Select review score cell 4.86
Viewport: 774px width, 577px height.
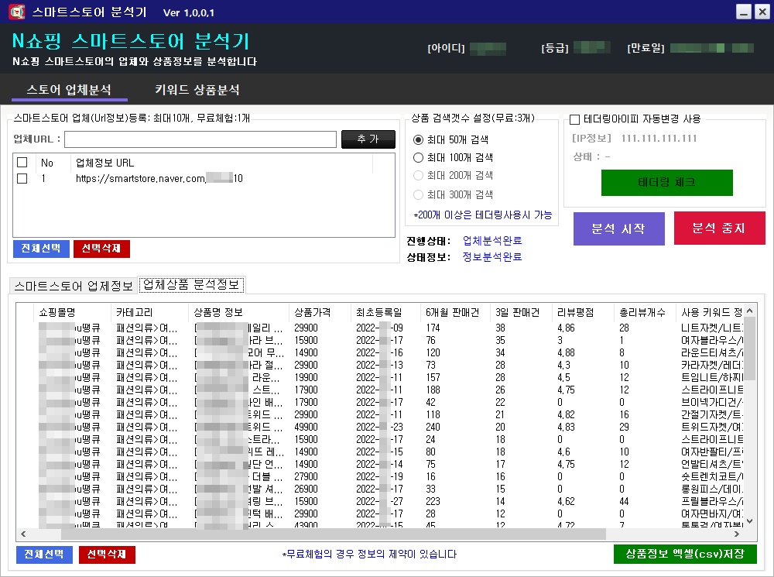coord(567,328)
